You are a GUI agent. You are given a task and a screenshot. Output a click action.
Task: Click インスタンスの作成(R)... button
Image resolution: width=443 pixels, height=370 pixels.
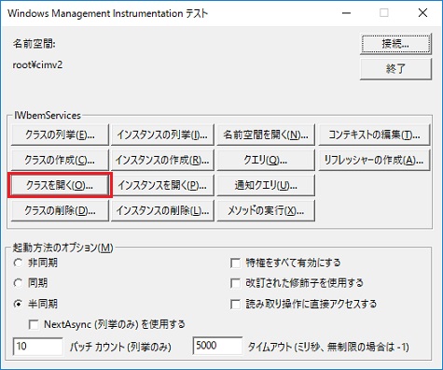162,160
